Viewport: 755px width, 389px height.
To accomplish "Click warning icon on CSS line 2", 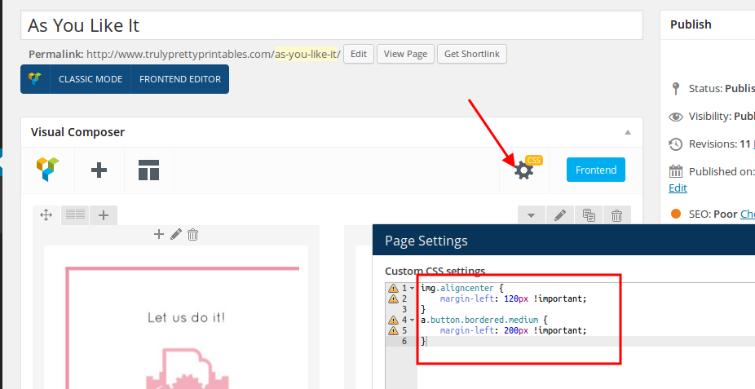I will point(393,298).
